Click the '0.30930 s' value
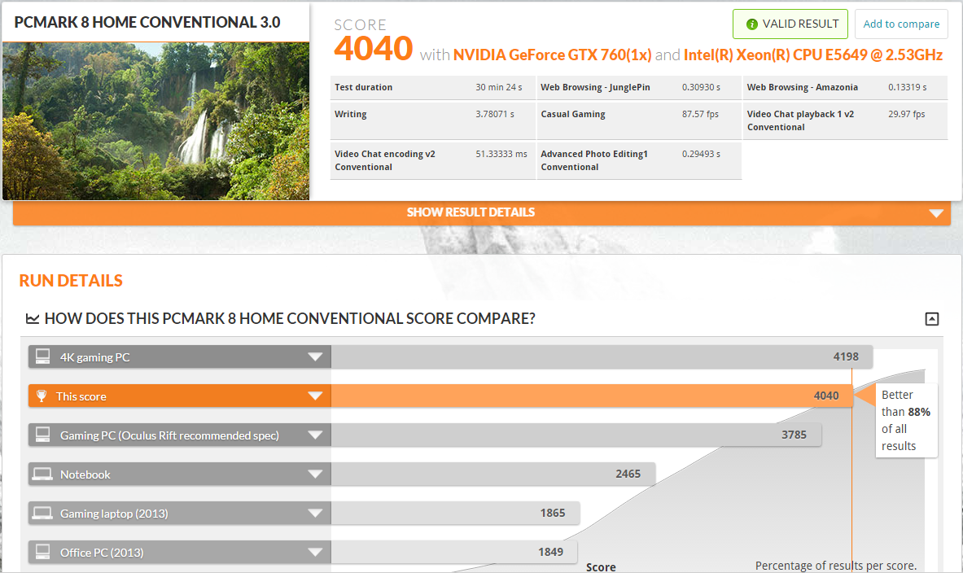The image size is (963, 573). [x=701, y=87]
